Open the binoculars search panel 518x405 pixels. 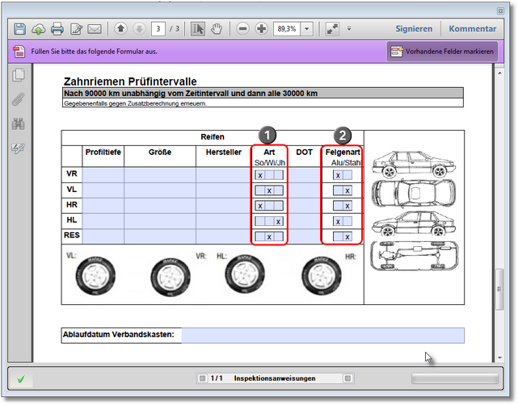[19, 123]
